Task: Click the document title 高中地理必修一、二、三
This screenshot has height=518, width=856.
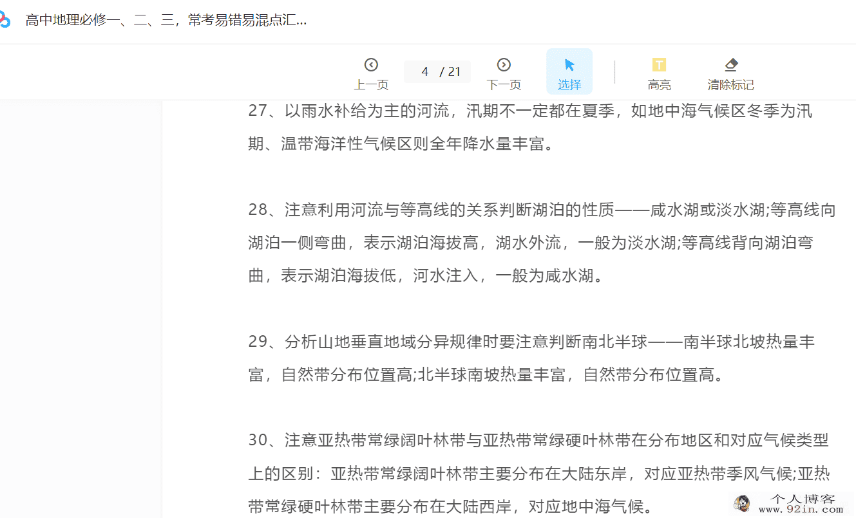Action: (166, 20)
